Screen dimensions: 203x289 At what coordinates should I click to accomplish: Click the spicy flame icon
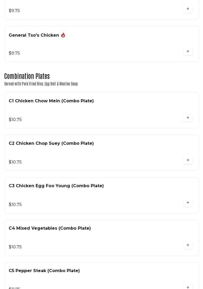tap(63, 35)
